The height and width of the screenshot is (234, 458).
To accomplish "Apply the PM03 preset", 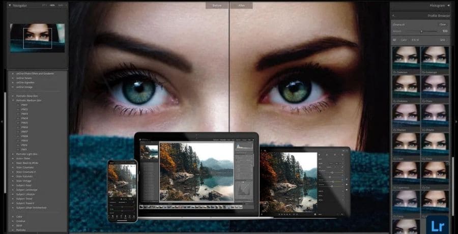I will click(x=24, y=113).
